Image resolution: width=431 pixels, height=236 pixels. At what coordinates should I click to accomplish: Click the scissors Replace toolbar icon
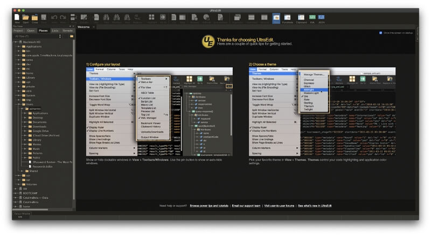tap(137, 17)
